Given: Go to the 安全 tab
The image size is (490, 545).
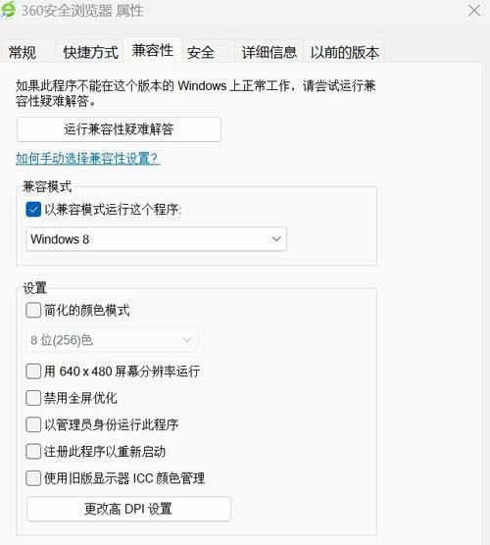Looking at the screenshot, I should pos(201,53).
